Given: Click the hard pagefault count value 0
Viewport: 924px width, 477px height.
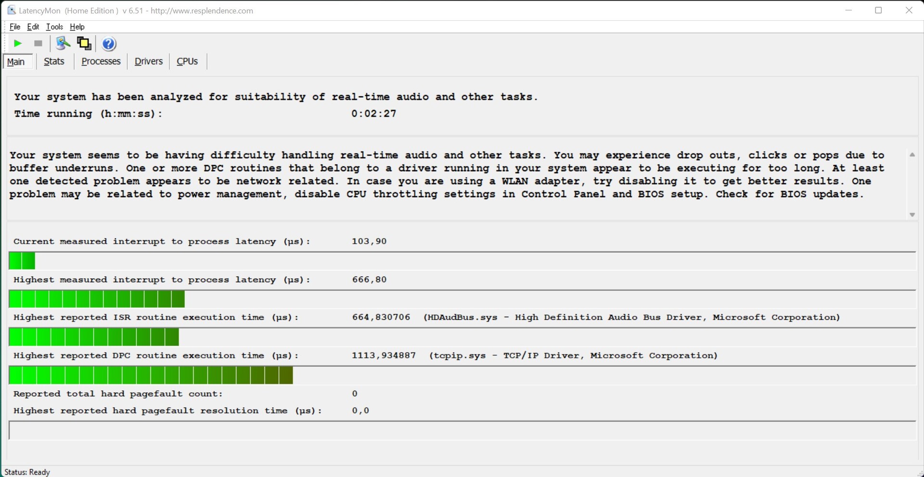Looking at the screenshot, I should tap(355, 394).
